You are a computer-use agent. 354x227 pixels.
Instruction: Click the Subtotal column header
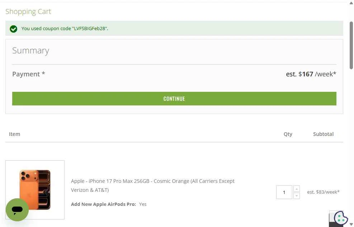coord(323,134)
